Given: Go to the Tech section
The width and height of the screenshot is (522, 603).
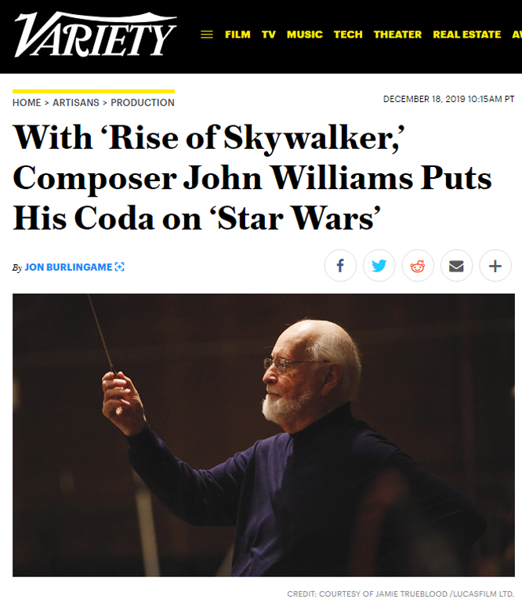Looking at the screenshot, I should click(348, 35).
